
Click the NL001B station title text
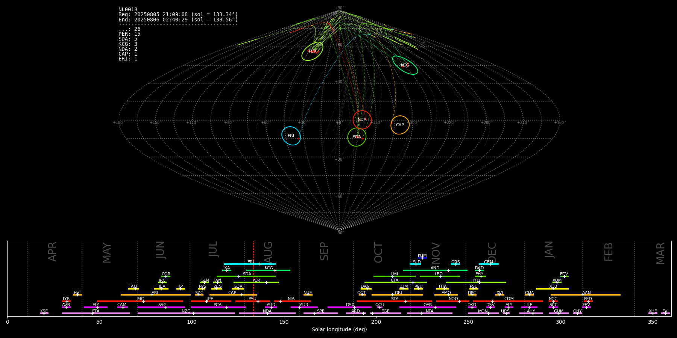(x=128, y=10)
